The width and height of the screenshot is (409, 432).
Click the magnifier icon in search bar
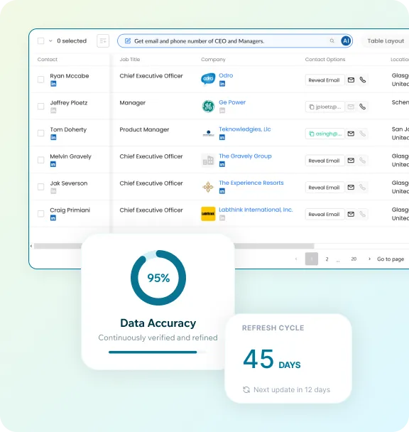tap(332, 40)
